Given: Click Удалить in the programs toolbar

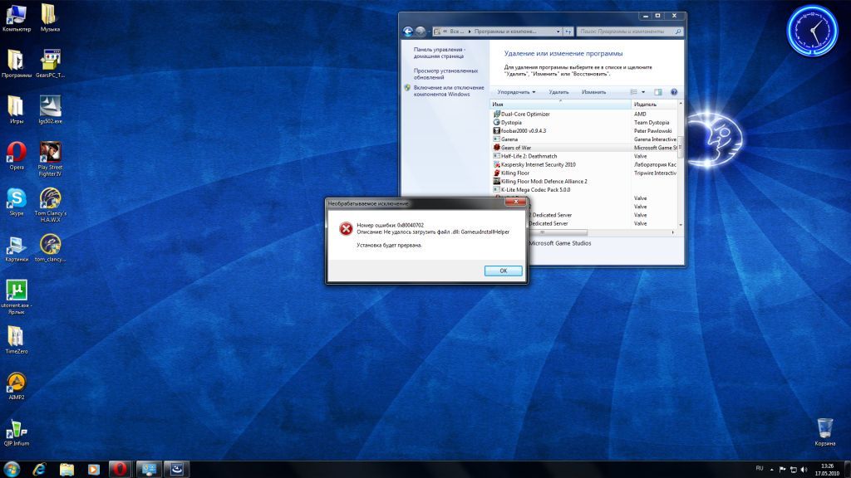Looking at the screenshot, I should pos(558,92).
